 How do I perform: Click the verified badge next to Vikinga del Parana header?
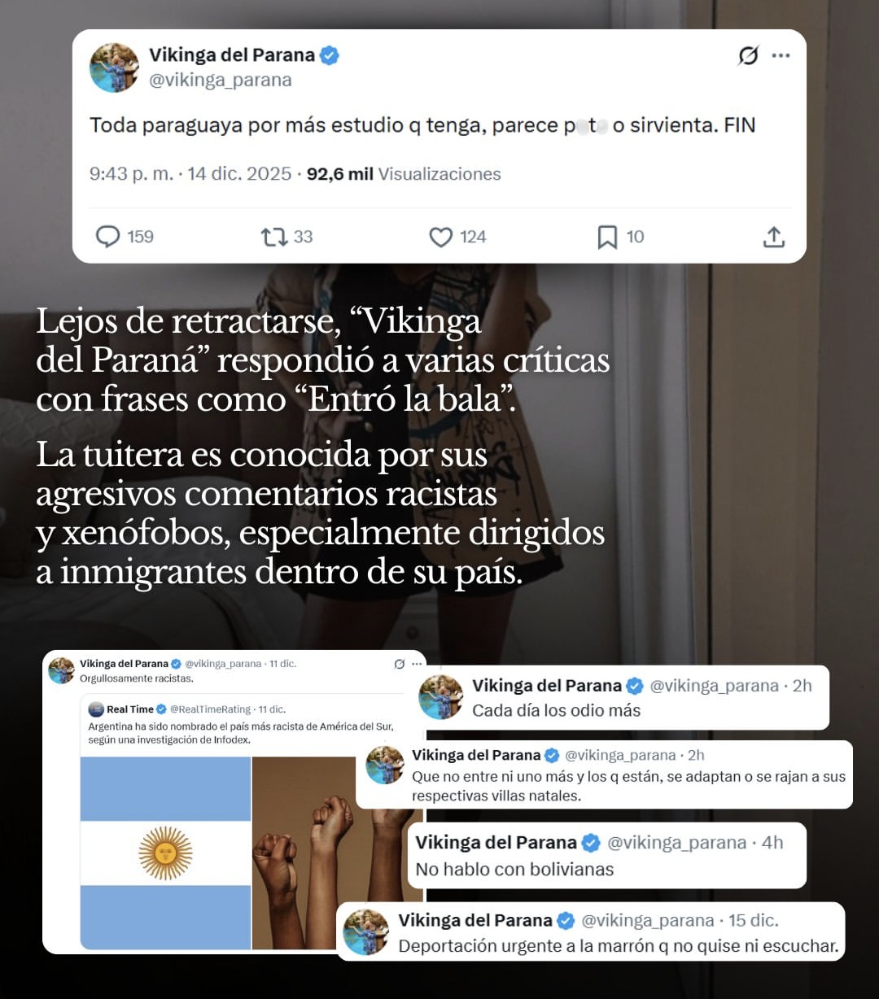pos(330,55)
